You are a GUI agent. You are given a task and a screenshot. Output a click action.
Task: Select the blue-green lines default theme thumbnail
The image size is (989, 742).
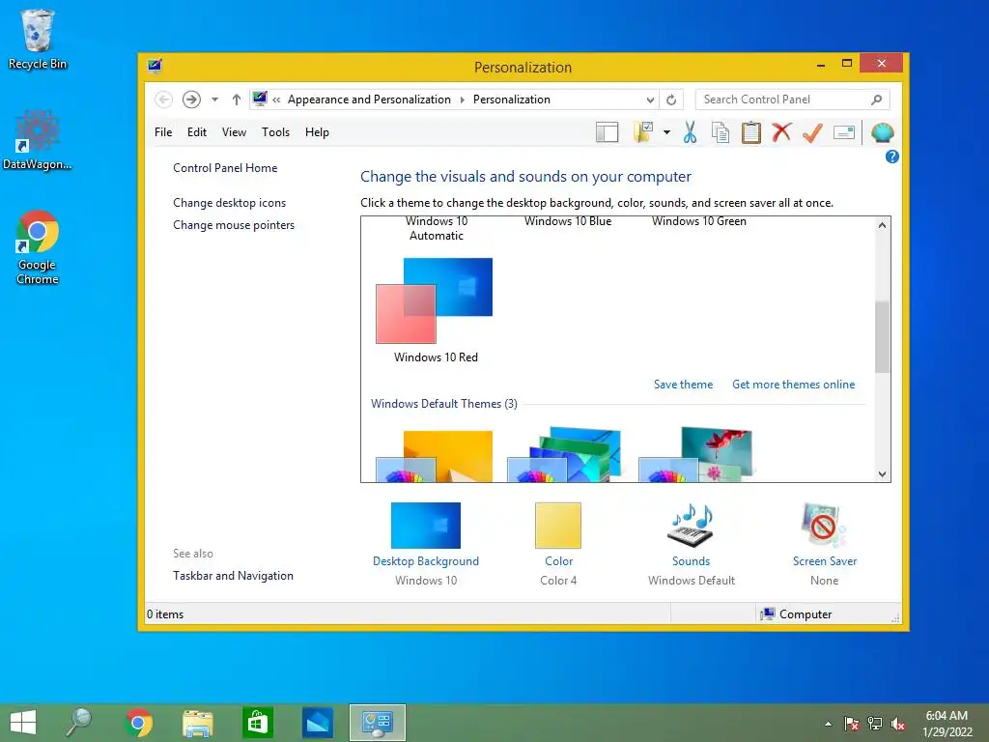click(564, 454)
